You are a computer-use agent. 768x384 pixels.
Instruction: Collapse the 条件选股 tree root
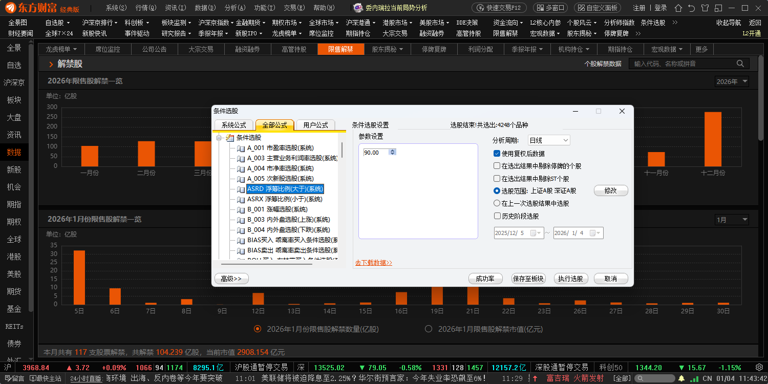pyautogui.click(x=219, y=138)
